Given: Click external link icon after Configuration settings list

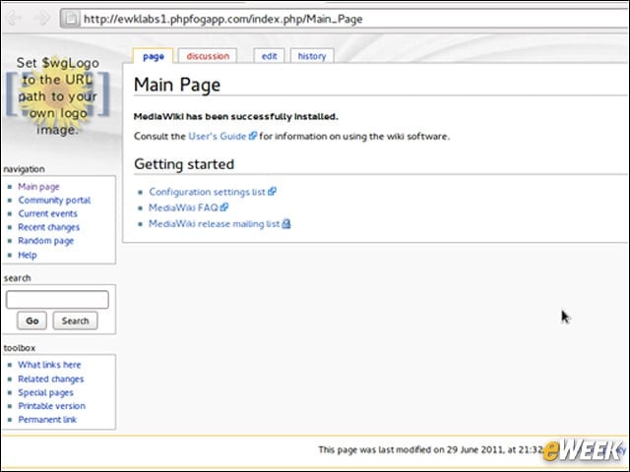Looking at the screenshot, I should pyautogui.click(x=272, y=192).
